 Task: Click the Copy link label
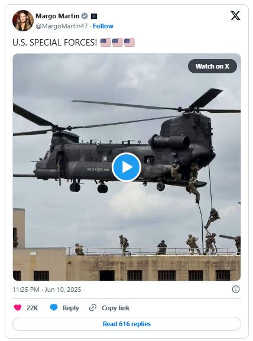click(115, 308)
